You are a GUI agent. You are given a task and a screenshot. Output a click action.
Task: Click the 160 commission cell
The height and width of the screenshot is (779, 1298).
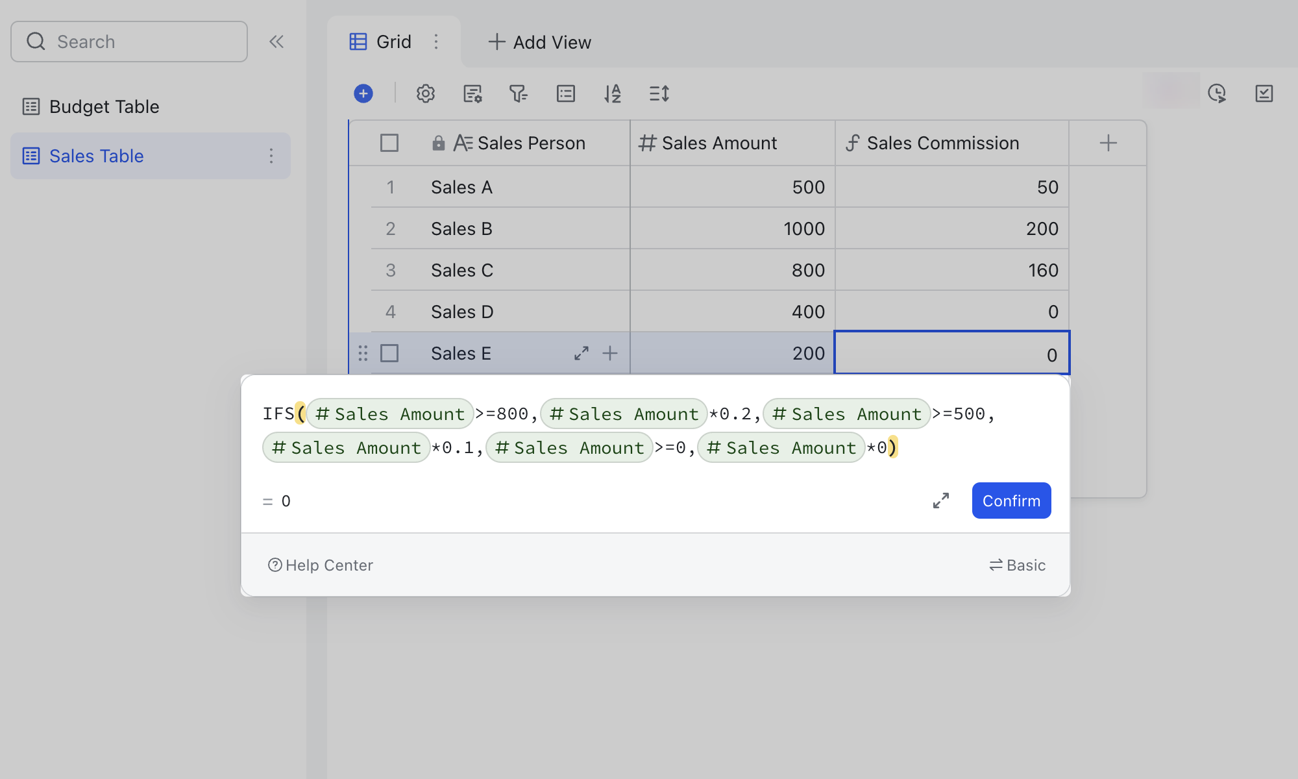pos(951,270)
